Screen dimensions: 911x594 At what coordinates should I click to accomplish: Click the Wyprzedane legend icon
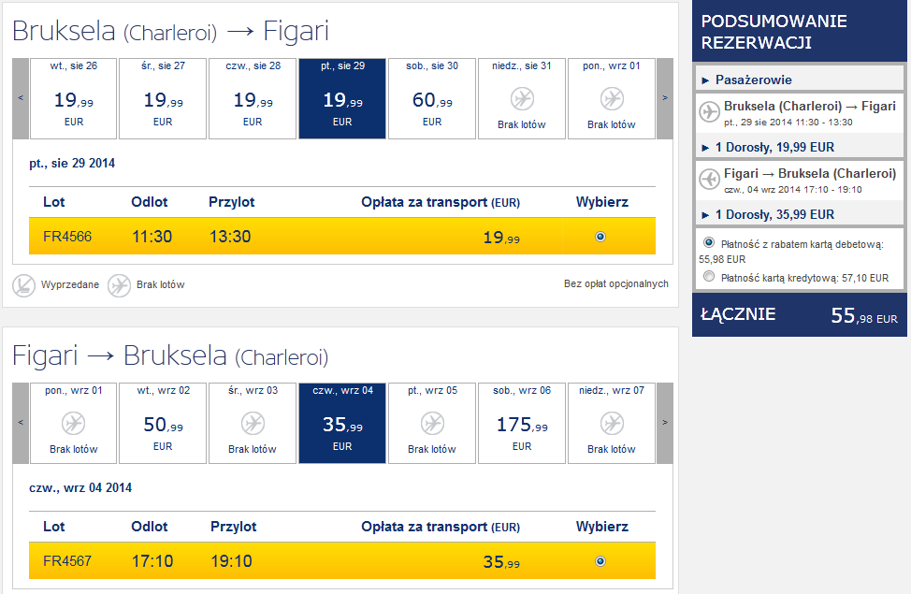[23, 285]
